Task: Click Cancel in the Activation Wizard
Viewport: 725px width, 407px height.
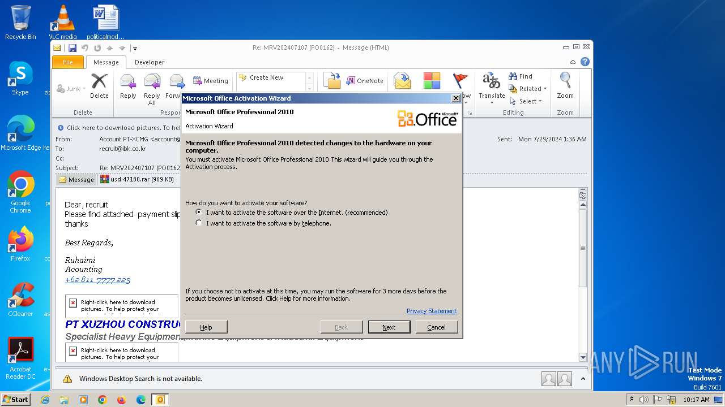Action: (437, 327)
